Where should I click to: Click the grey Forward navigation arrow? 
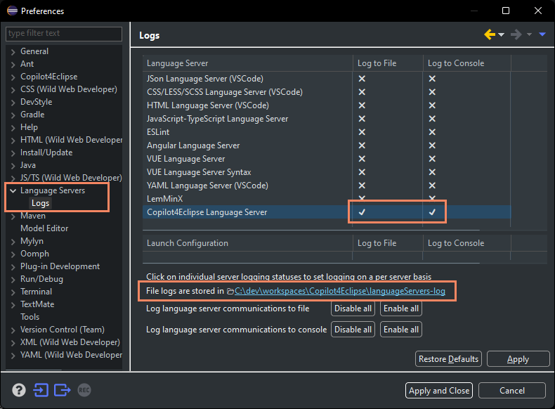(x=516, y=34)
